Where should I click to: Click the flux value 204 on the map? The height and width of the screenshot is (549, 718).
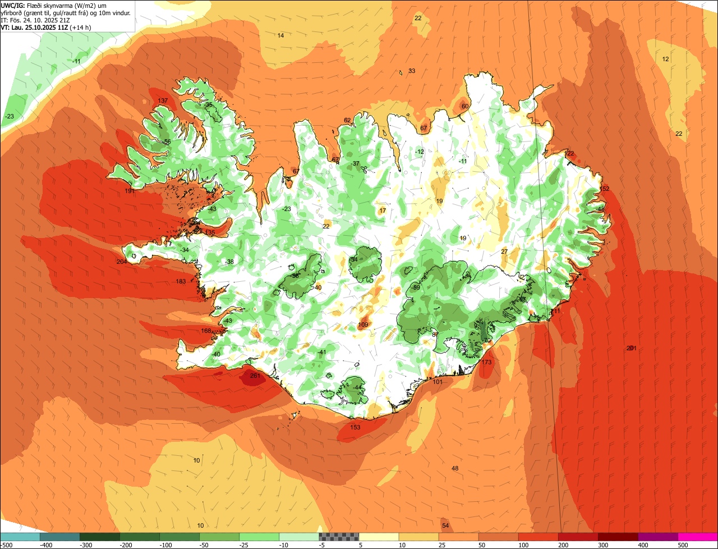tap(122, 262)
